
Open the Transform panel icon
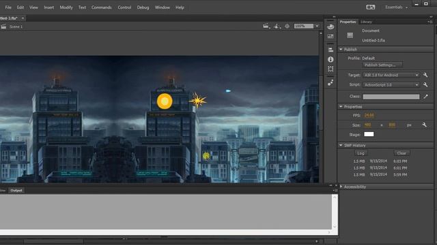pos(330,69)
